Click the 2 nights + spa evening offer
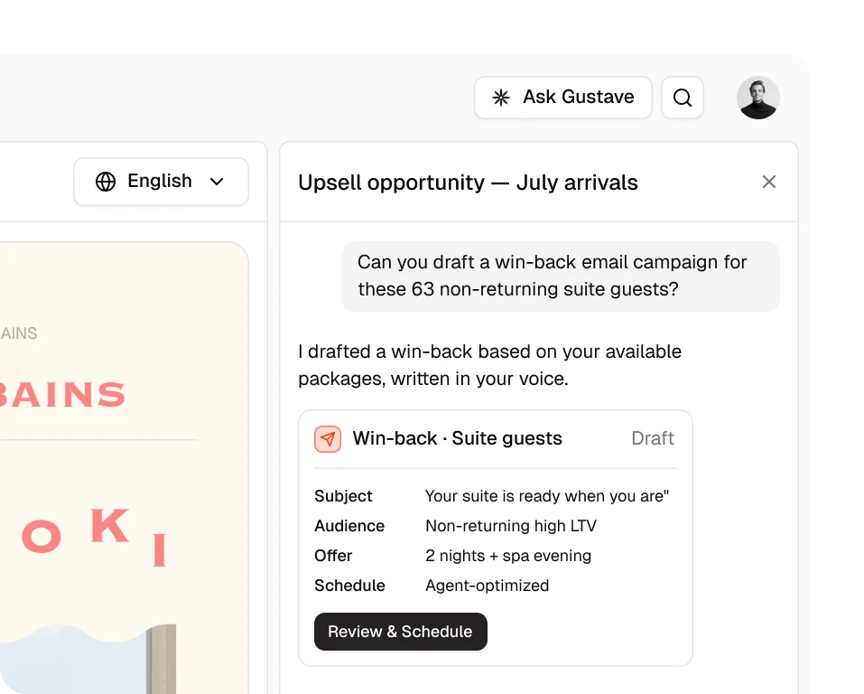Image resolution: width=864 pixels, height=694 pixels. pos(508,556)
